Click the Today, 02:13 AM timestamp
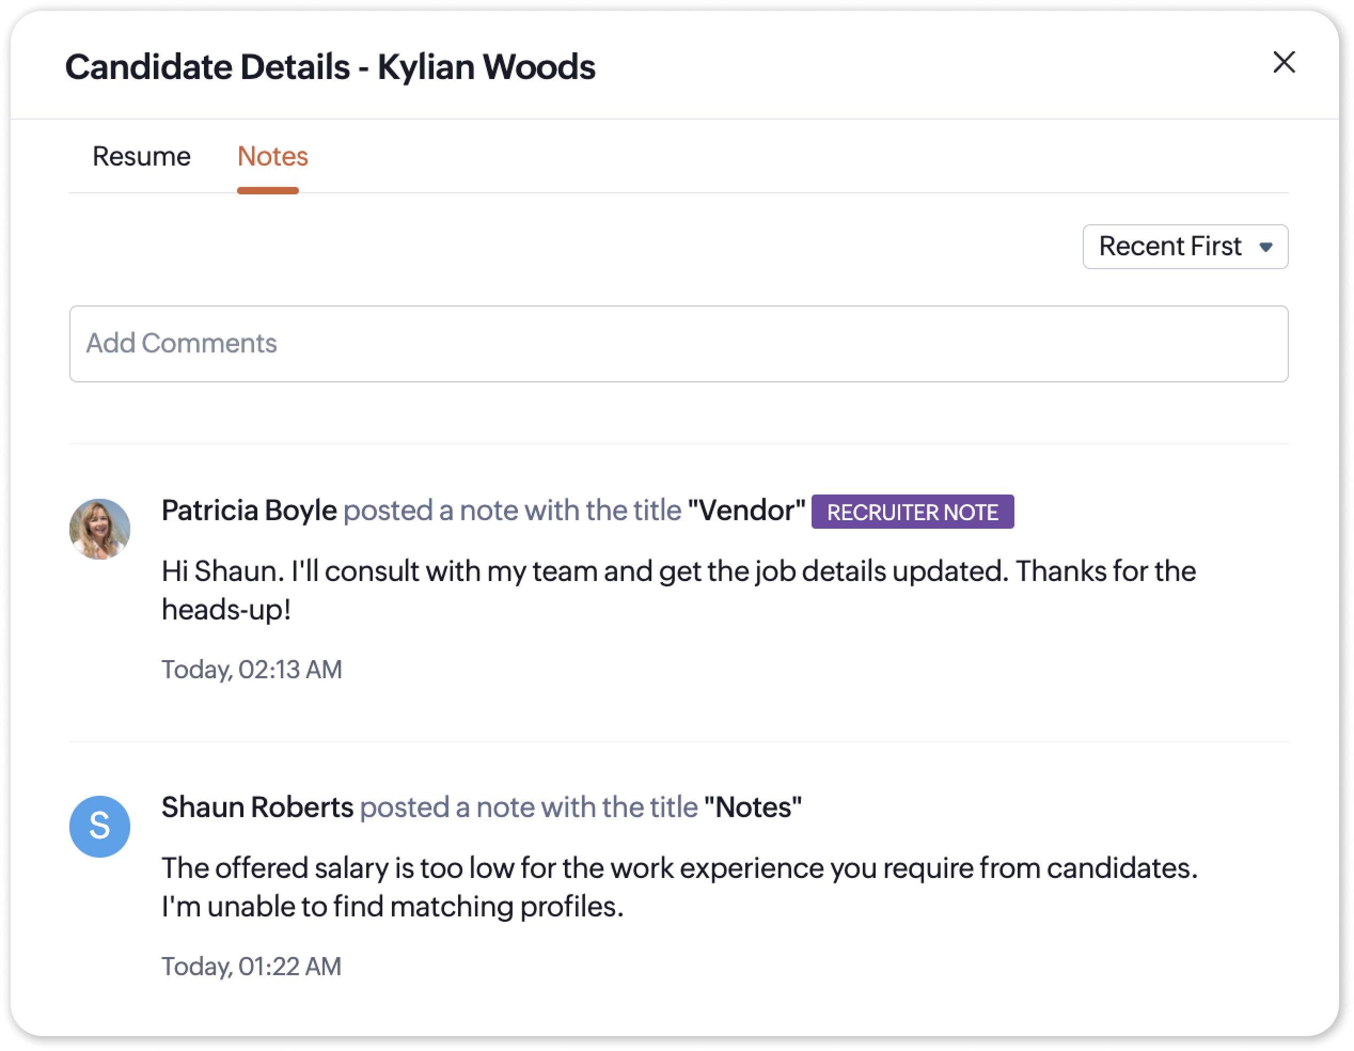 (251, 670)
